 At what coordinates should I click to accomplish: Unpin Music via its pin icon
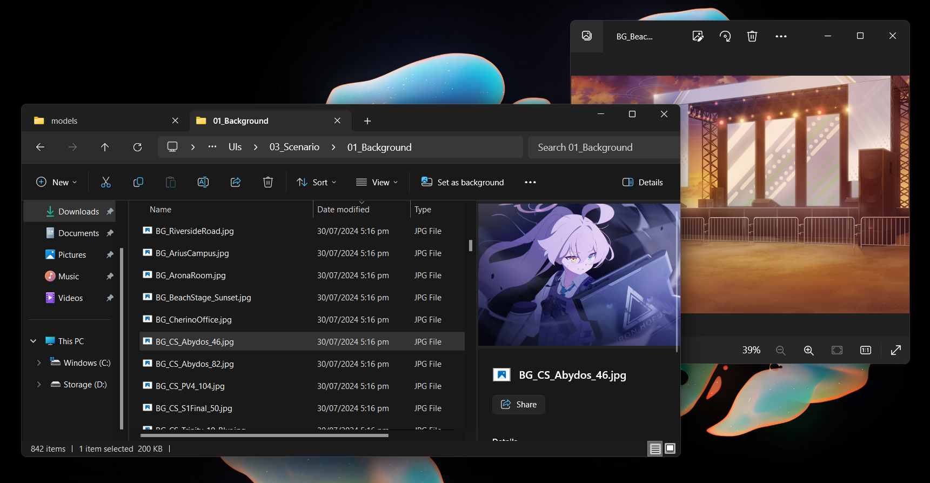[110, 276]
